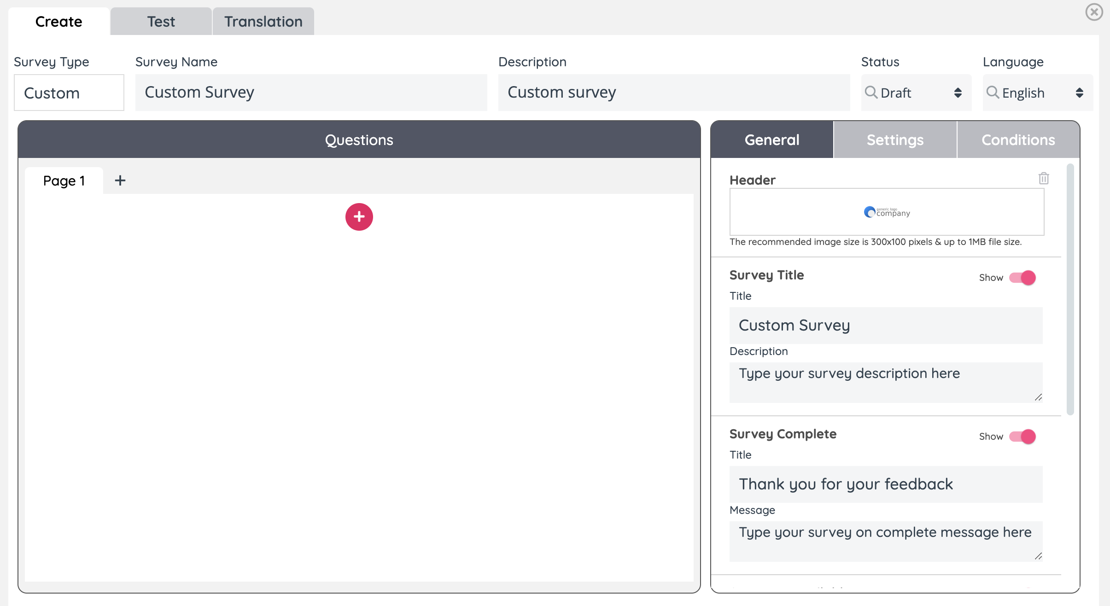The image size is (1110, 606).
Task: Click the search icon in Language field
Action: (x=992, y=93)
